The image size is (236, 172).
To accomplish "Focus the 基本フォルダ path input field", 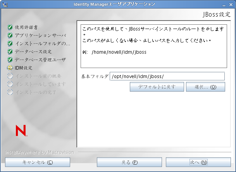I will pyautogui.click(x=167, y=76).
